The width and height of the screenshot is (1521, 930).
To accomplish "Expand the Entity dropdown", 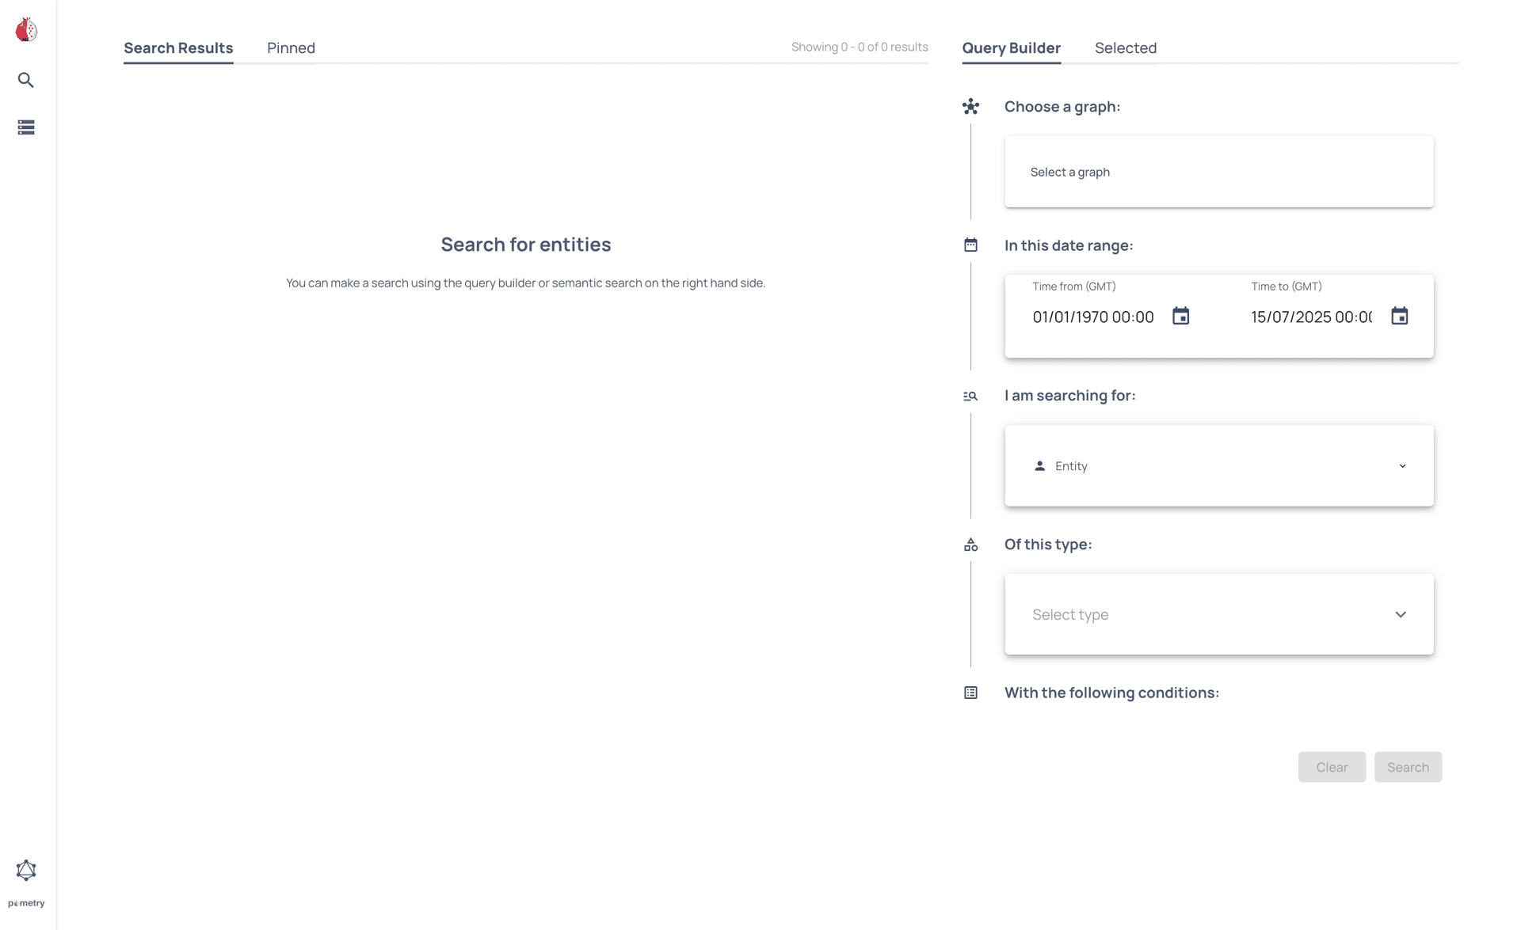I will 1403,466.
